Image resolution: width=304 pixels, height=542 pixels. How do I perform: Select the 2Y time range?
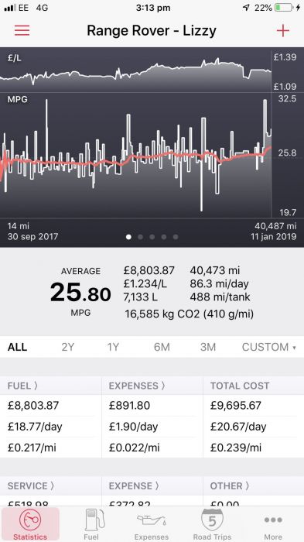[68, 347]
